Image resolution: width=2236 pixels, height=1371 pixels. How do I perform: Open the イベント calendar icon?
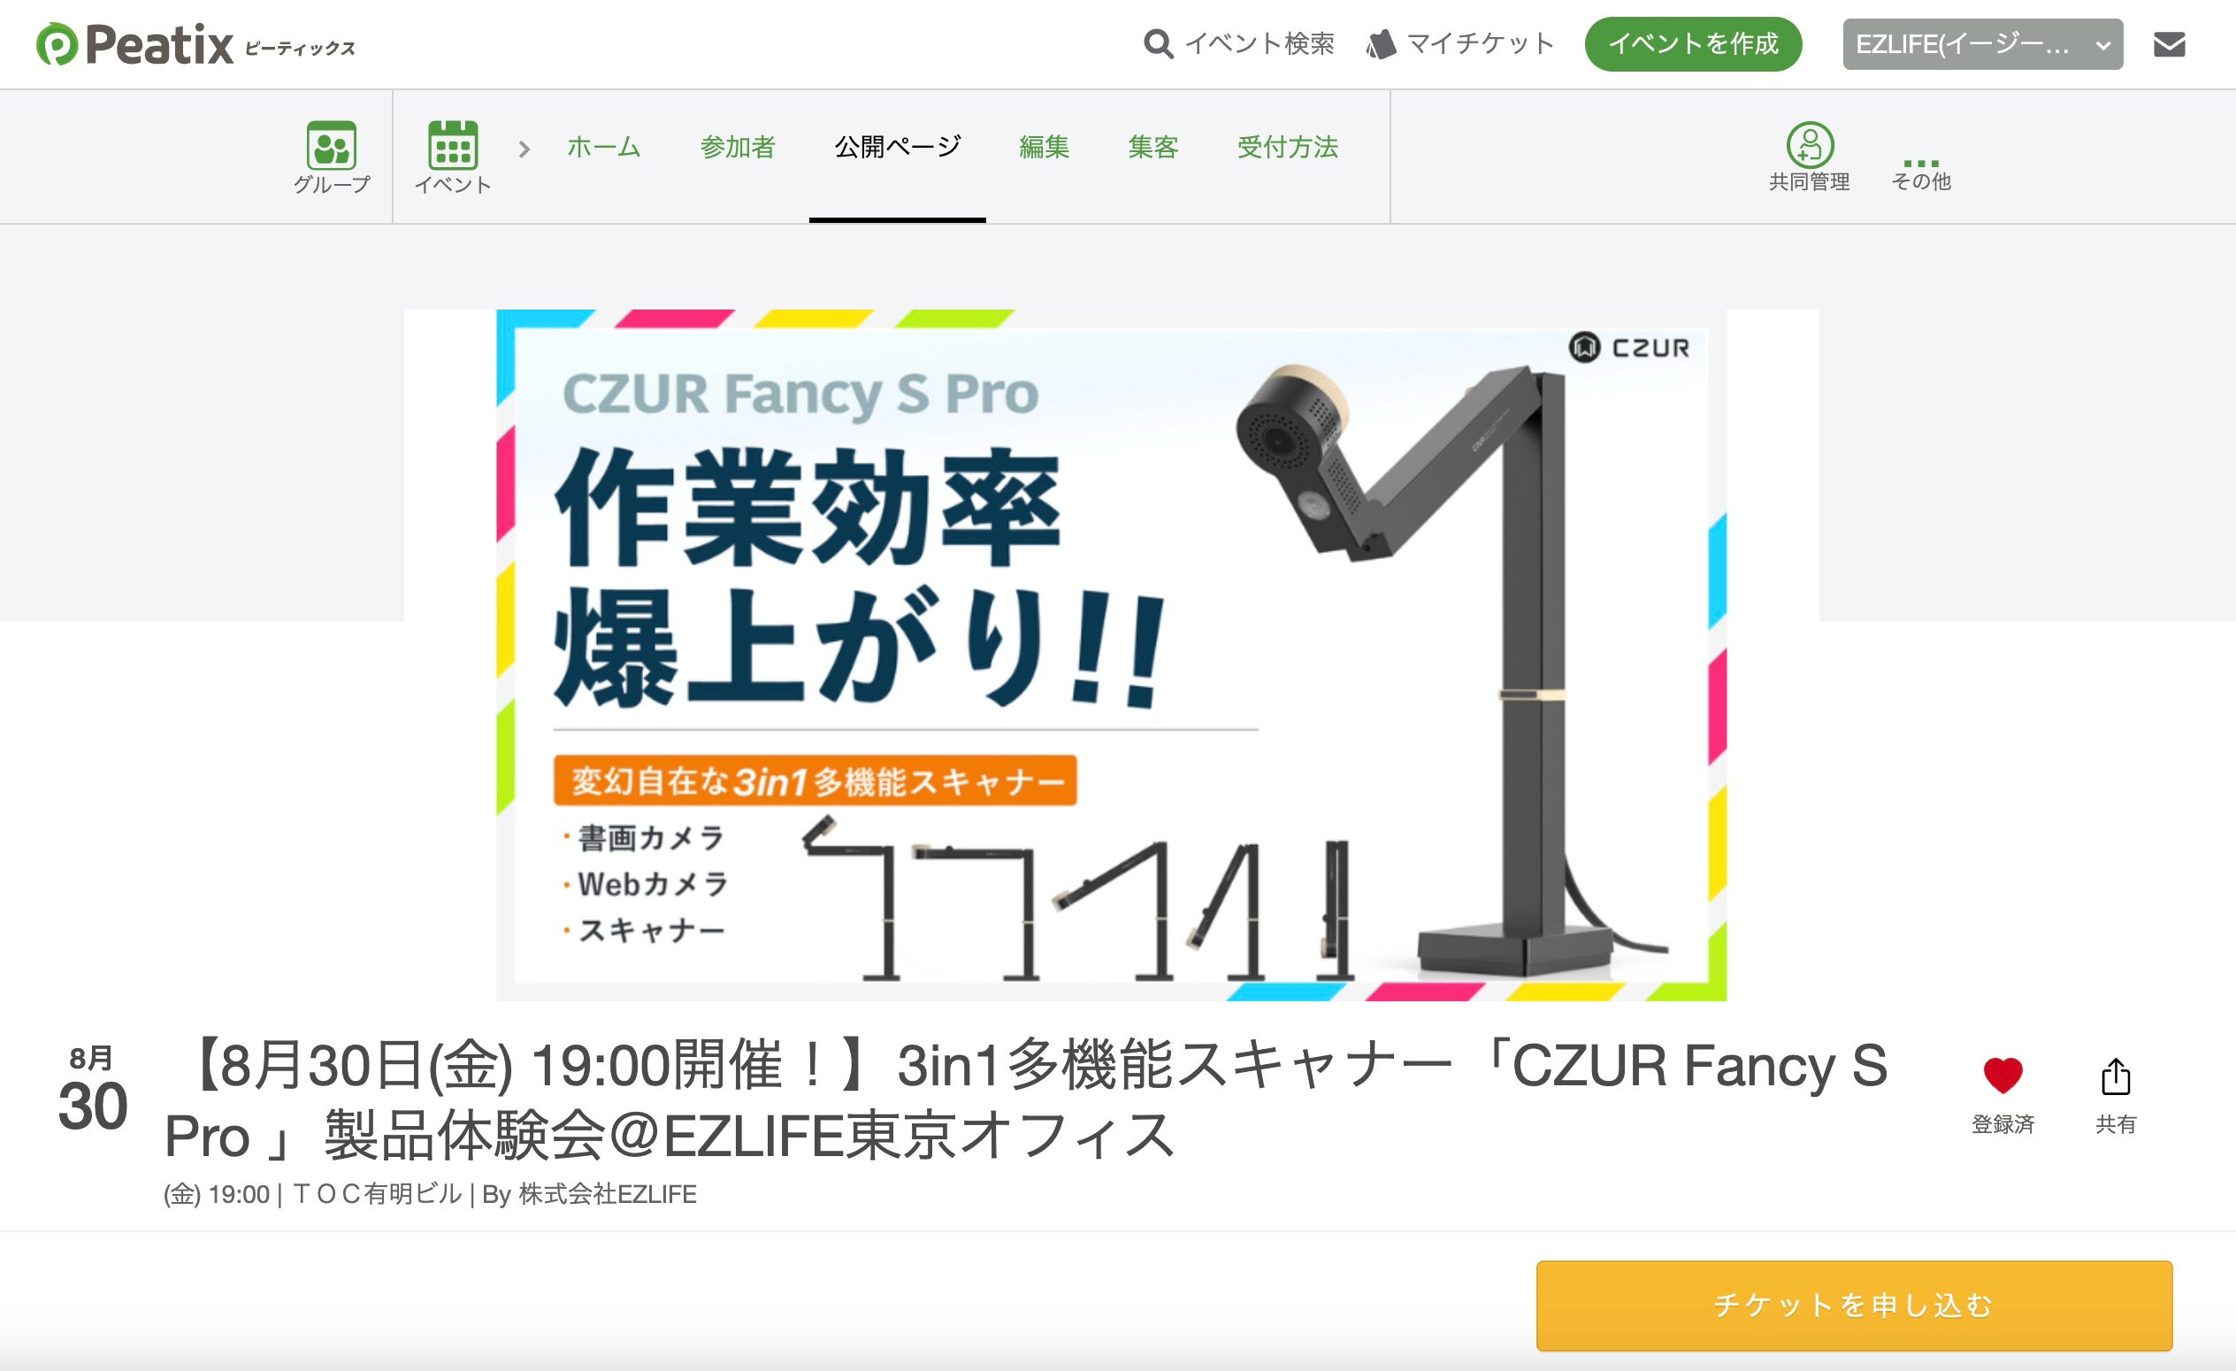click(x=453, y=145)
